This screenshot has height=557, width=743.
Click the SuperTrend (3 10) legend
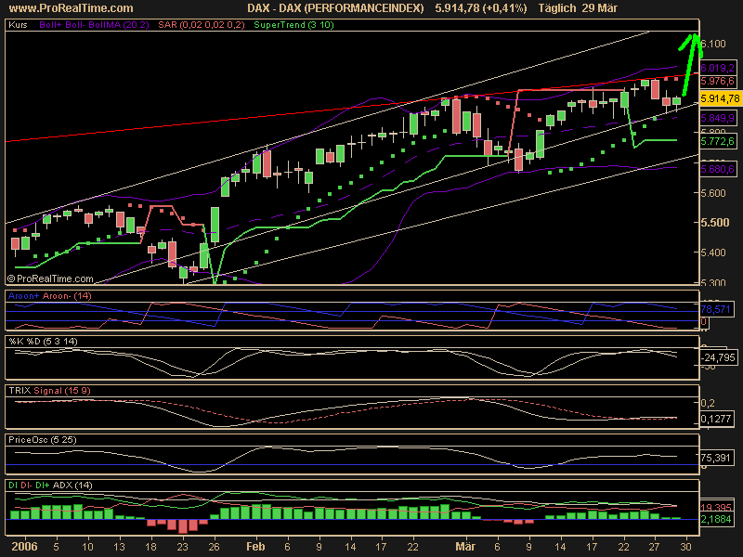[293, 25]
